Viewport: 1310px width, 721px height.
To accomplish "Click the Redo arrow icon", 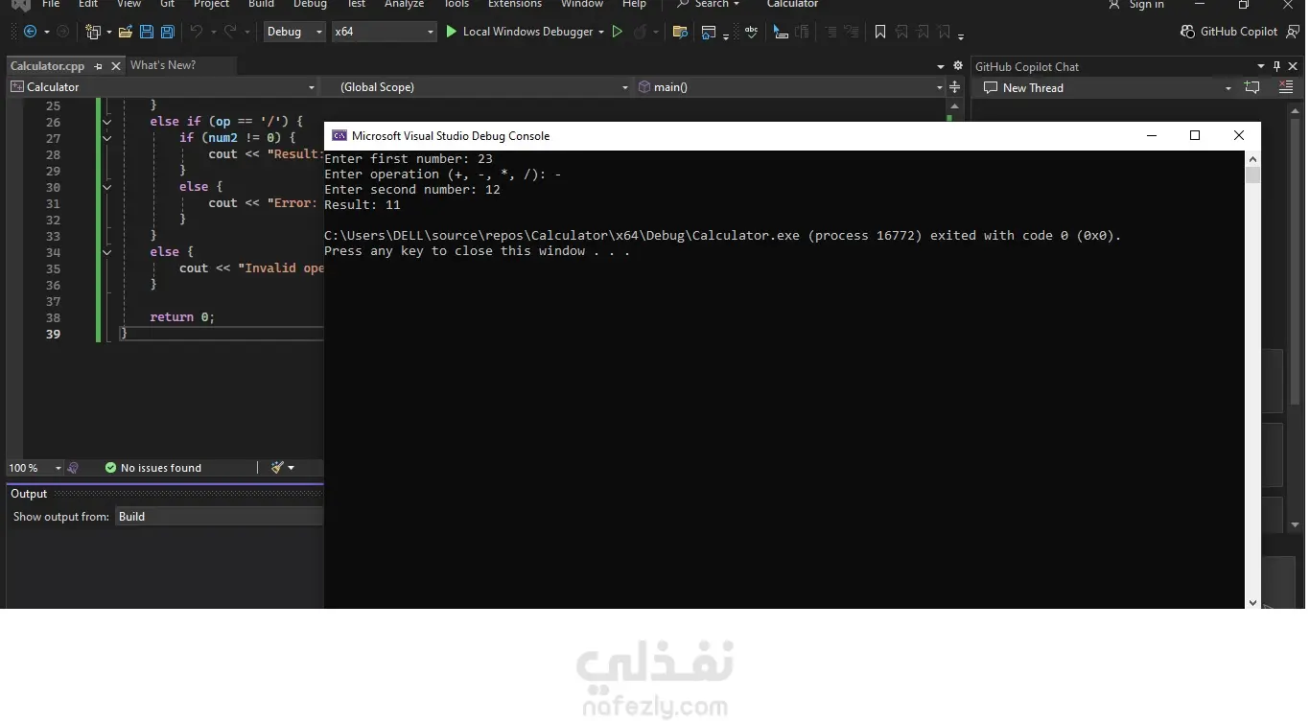I will [x=230, y=32].
